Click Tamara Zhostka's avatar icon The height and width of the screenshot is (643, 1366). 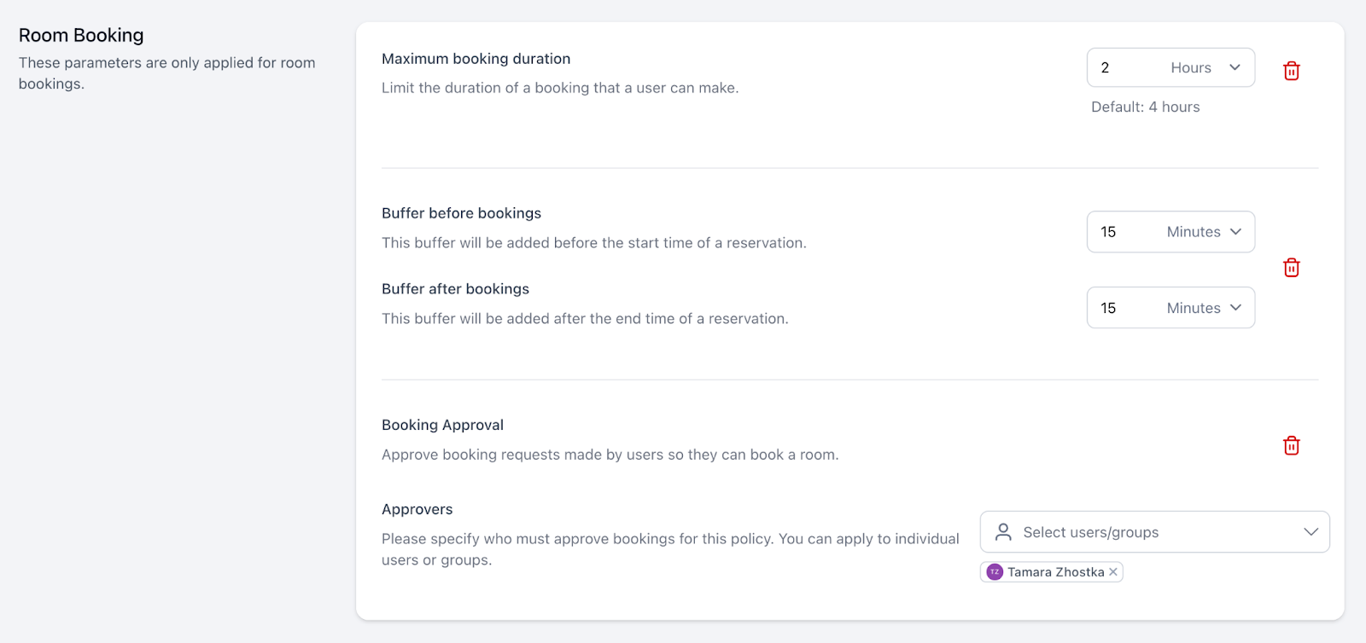pyautogui.click(x=995, y=572)
